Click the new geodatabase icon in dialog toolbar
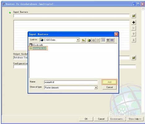 coord(98,40)
